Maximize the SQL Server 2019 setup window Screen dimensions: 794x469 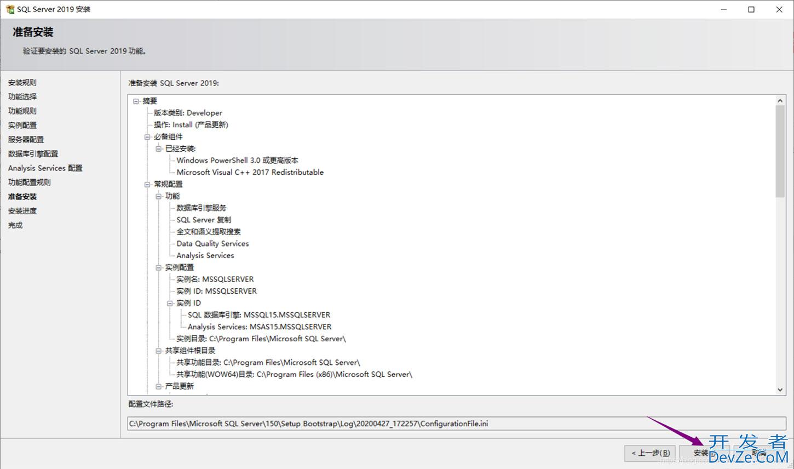pyautogui.click(x=751, y=9)
